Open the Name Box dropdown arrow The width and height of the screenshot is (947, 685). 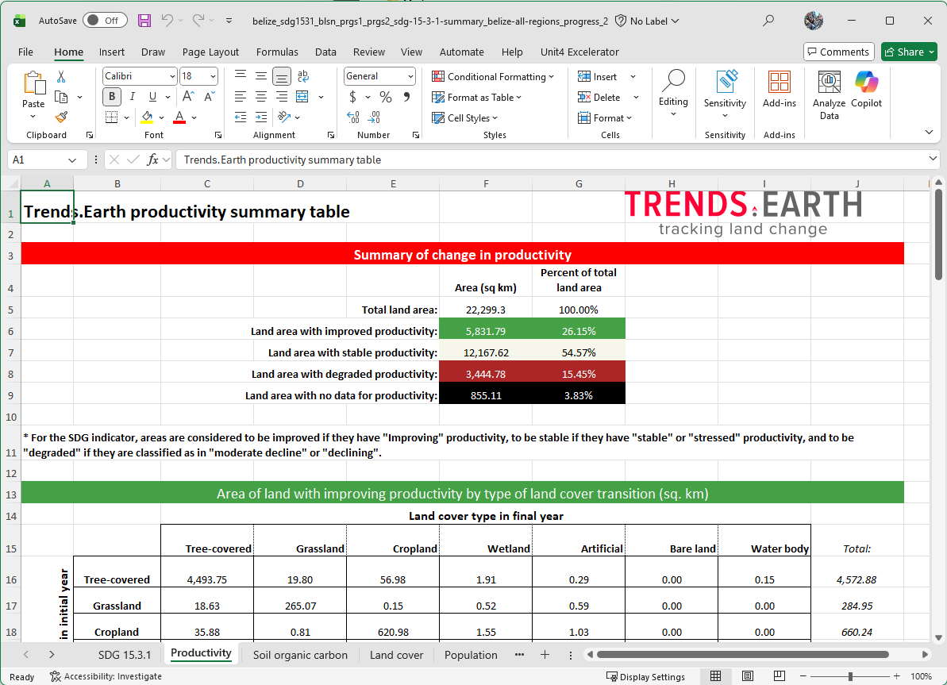point(72,160)
